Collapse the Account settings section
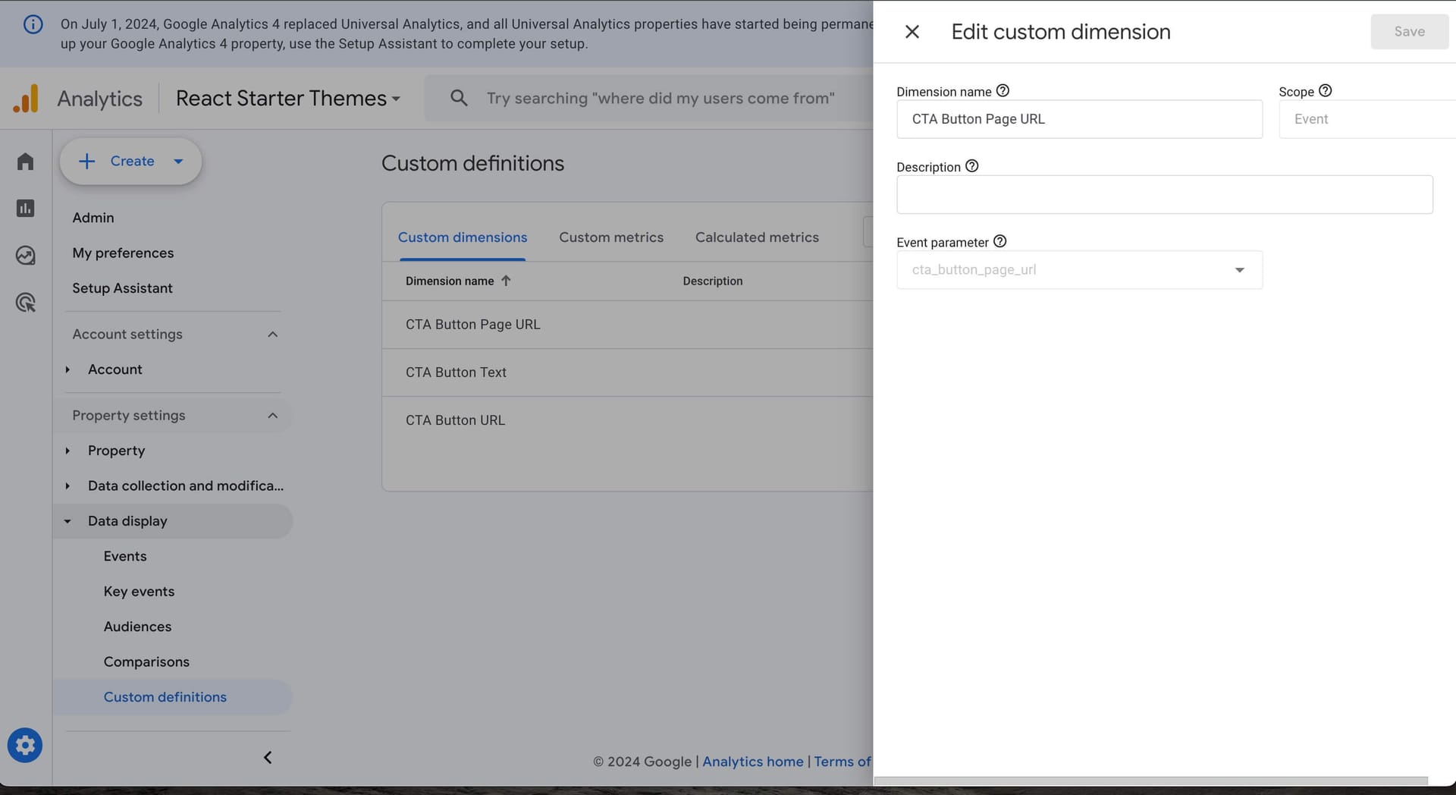 pos(272,335)
